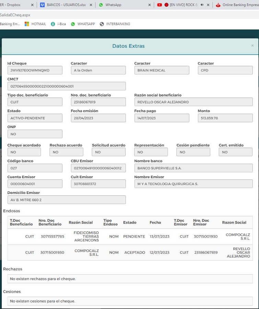This screenshot has width=259, height=309.
Task: Select the Fecha emisión field
Action: pyautogui.click(x=98, y=118)
